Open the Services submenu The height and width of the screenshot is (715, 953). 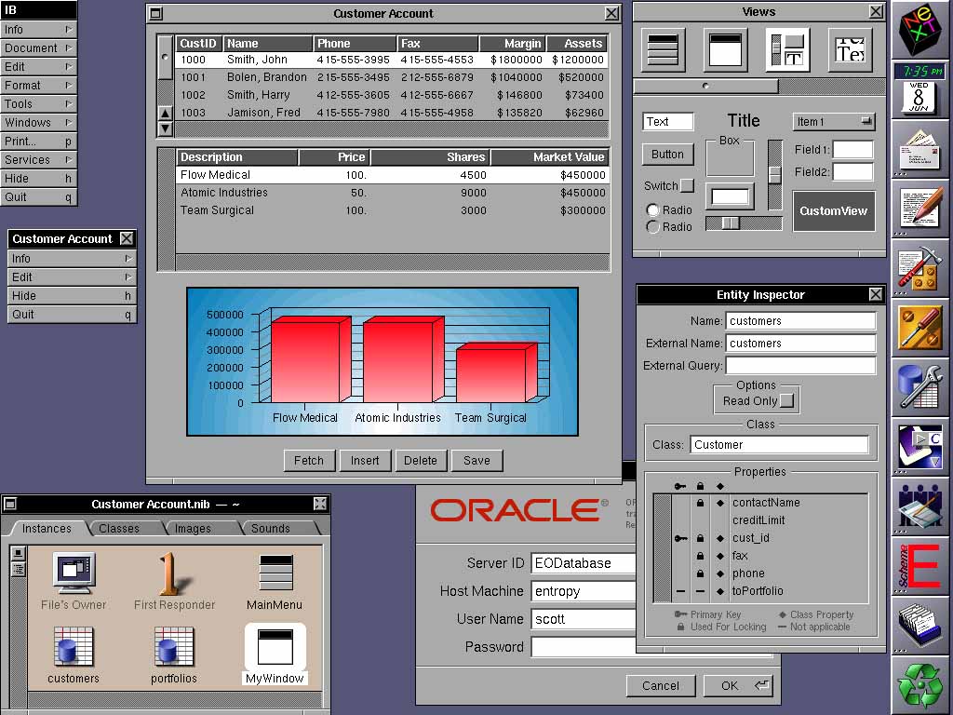pos(38,160)
